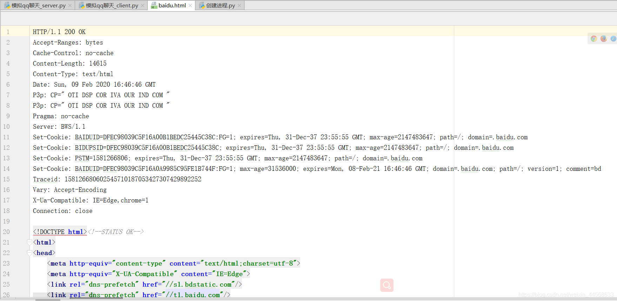This screenshot has height=301, width=617.
Task: Click line number 1 in the gutter
Action: pos(8,32)
